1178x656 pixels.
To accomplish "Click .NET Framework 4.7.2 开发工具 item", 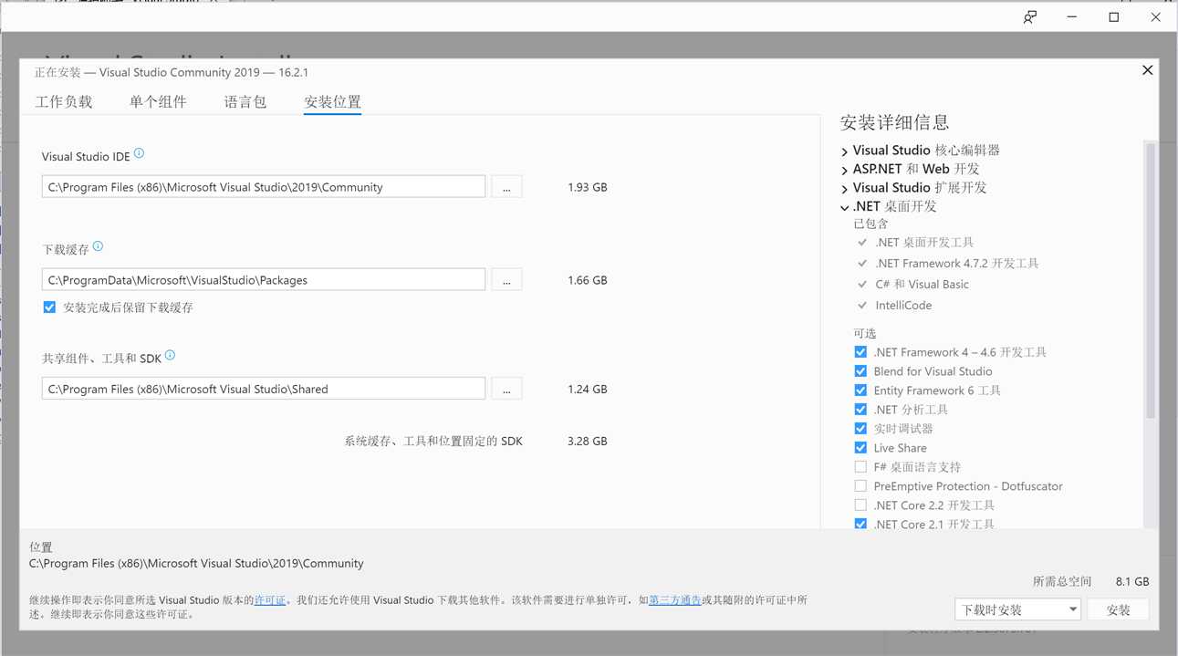I will coord(957,264).
